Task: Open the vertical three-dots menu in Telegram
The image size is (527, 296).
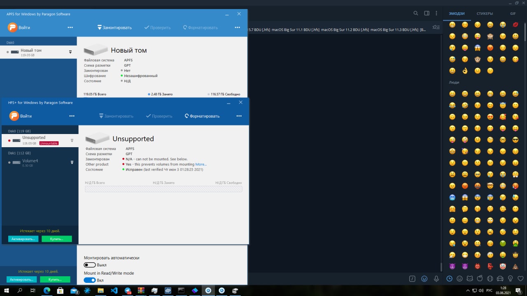Action: pyautogui.click(x=436, y=13)
